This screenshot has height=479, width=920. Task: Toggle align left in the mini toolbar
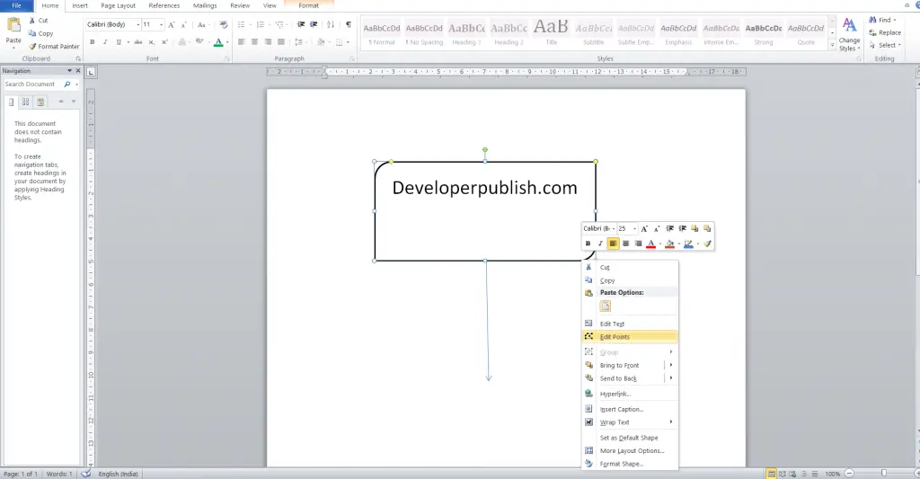click(x=613, y=244)
